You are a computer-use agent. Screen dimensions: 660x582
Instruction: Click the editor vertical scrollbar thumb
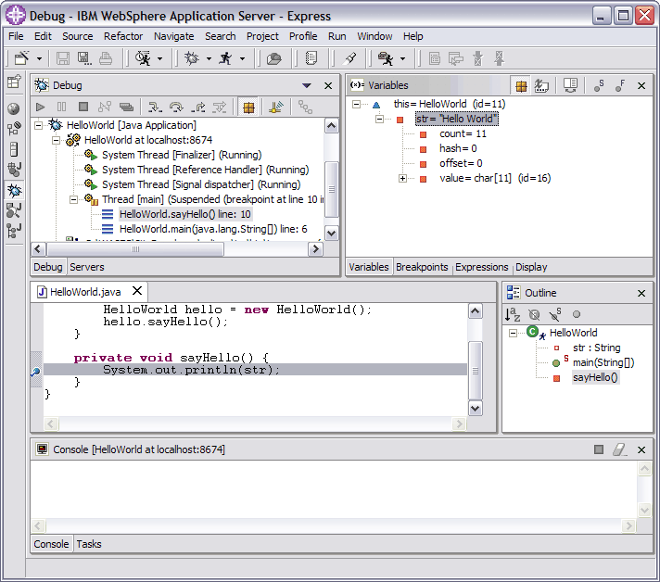(x=476, y=371)
